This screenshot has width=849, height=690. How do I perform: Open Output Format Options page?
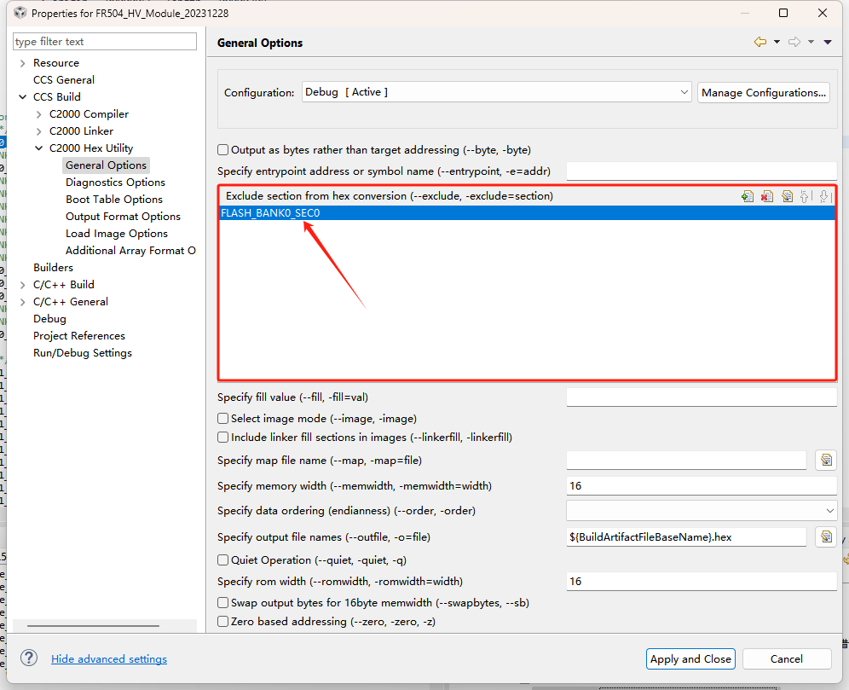123,216
